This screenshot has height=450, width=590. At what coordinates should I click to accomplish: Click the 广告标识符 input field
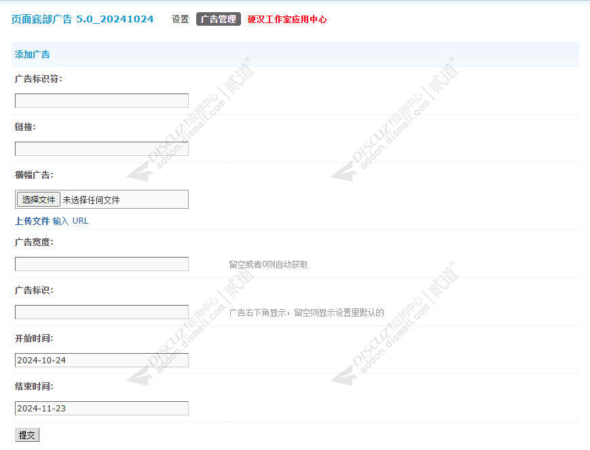[102, 101]
